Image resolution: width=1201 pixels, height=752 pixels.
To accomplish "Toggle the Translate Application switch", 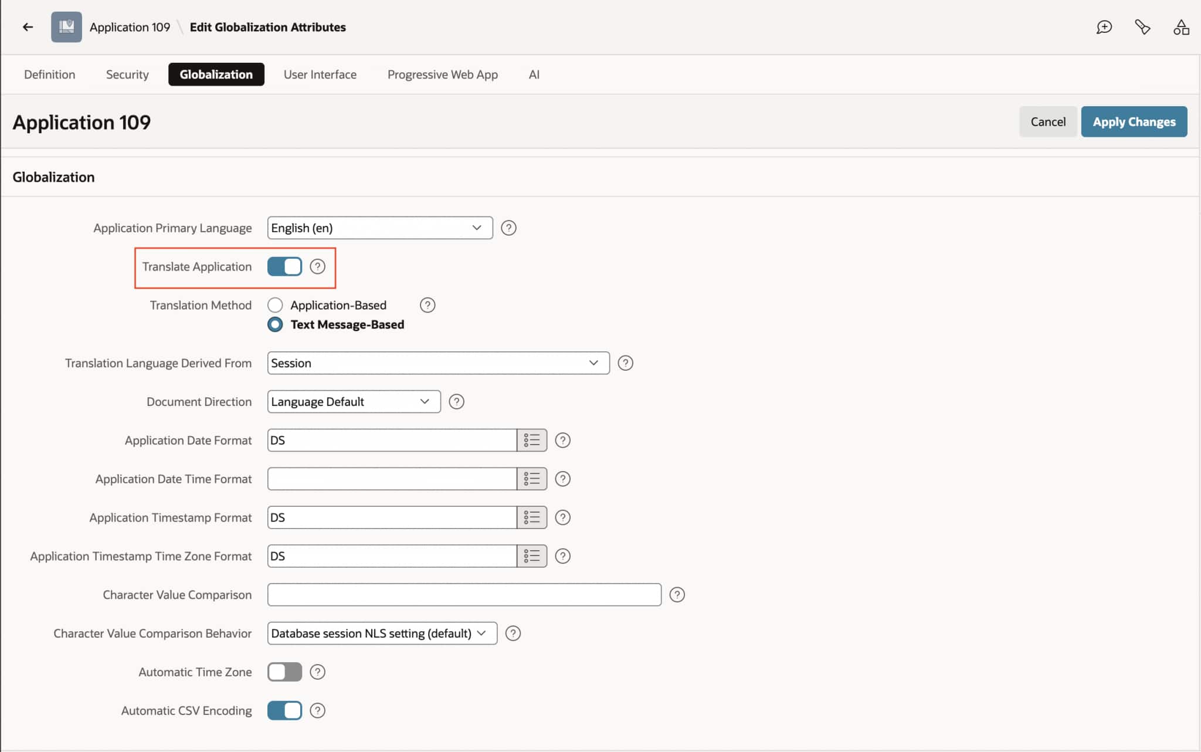I will (284, 266).
